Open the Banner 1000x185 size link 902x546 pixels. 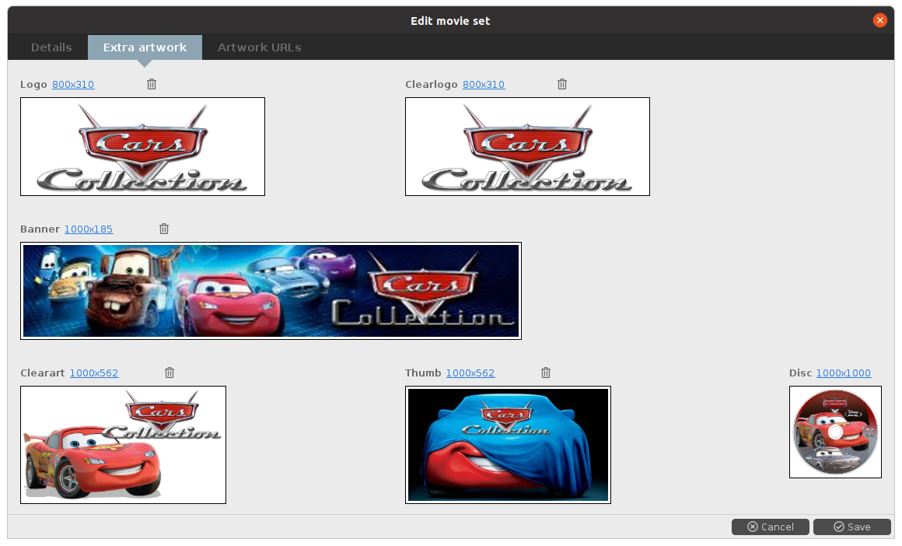pos(89,229)
